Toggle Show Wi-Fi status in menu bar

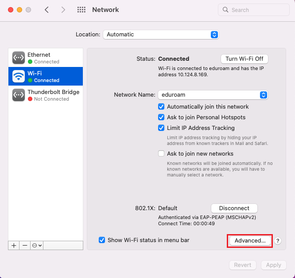point(102,240)
